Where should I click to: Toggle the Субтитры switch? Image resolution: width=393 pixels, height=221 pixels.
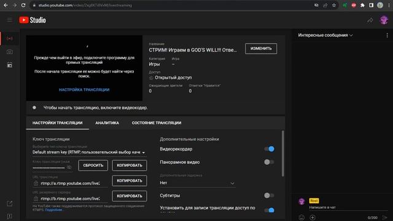pyautogui.click(x=269, y=195)
